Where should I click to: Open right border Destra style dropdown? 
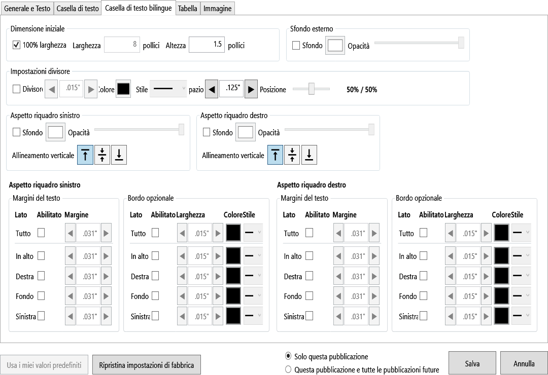[521, 276]
